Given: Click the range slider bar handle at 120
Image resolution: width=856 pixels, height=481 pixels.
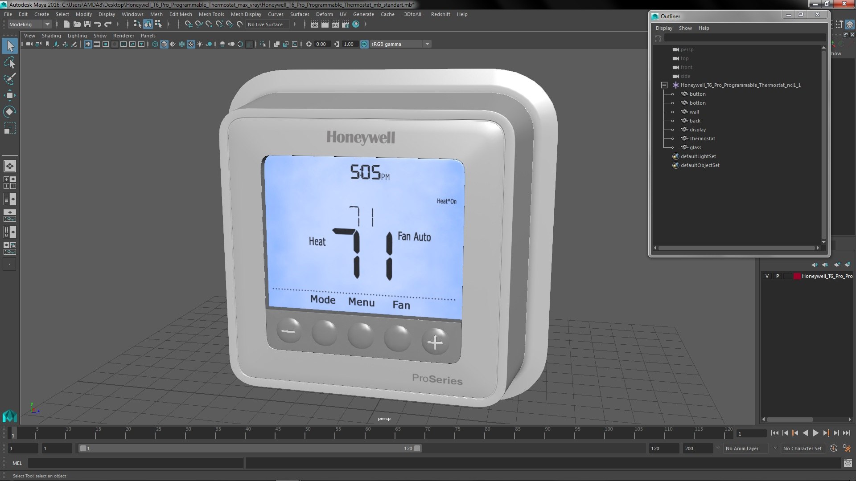Looking at the screenshot, I should click(417, 448).
